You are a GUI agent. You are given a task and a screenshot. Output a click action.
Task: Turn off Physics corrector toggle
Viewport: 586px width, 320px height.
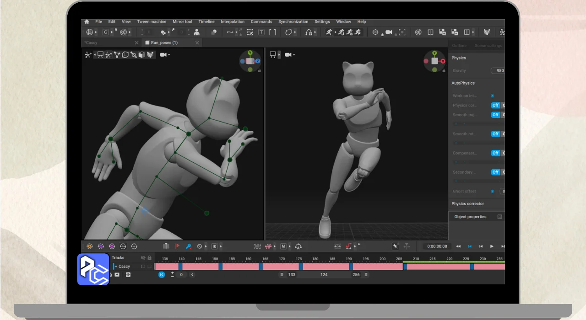coord(495,105)
